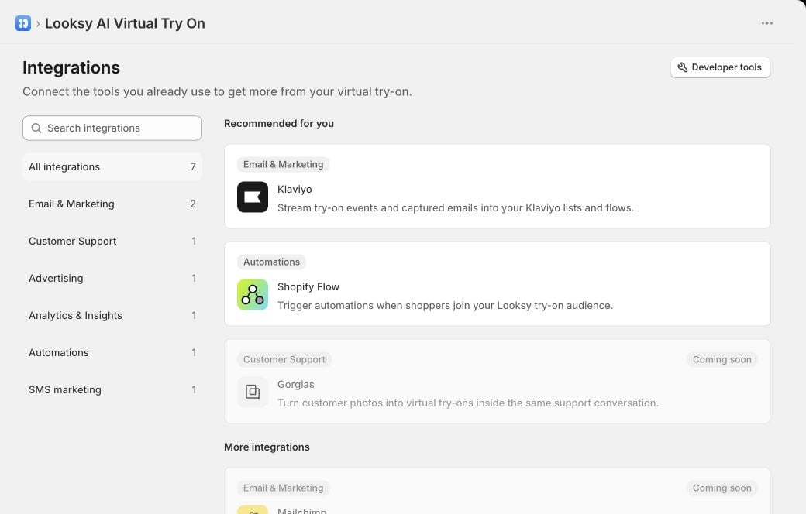Click the Klaviyo description text

(x=456, y=208)
